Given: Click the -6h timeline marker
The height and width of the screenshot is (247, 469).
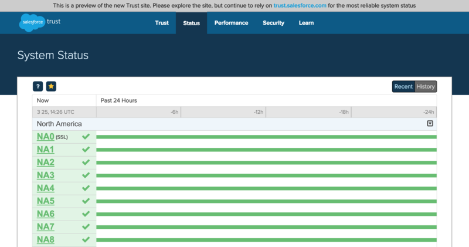Looking at the screenshot, I should pos(174,112).
